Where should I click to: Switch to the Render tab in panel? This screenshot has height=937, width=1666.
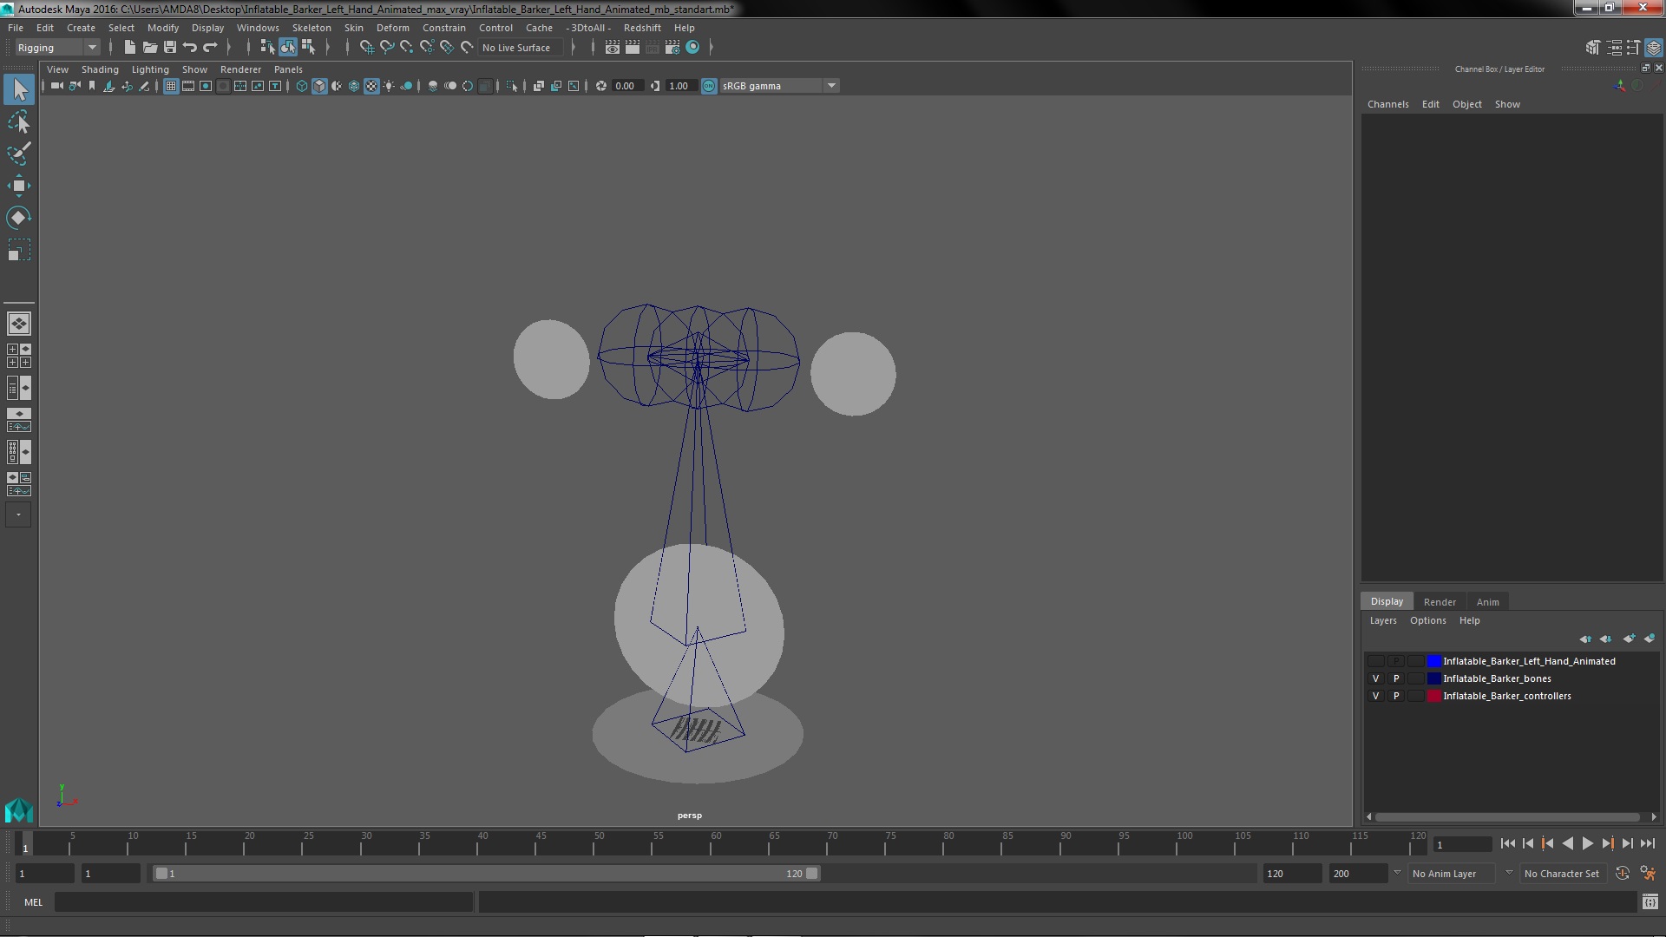(x=1440, y=600)
